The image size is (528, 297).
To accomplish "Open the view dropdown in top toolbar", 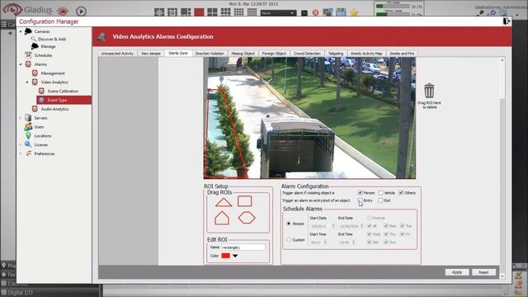I will 278,13.
